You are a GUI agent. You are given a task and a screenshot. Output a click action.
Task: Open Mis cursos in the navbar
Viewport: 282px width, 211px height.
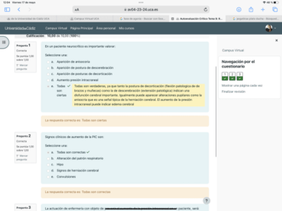click(126, 28)
